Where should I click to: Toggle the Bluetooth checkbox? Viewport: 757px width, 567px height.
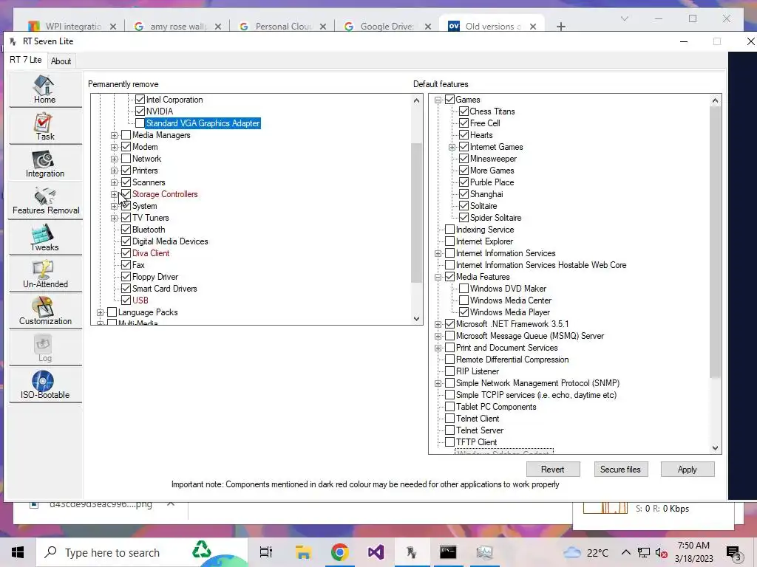126,230
